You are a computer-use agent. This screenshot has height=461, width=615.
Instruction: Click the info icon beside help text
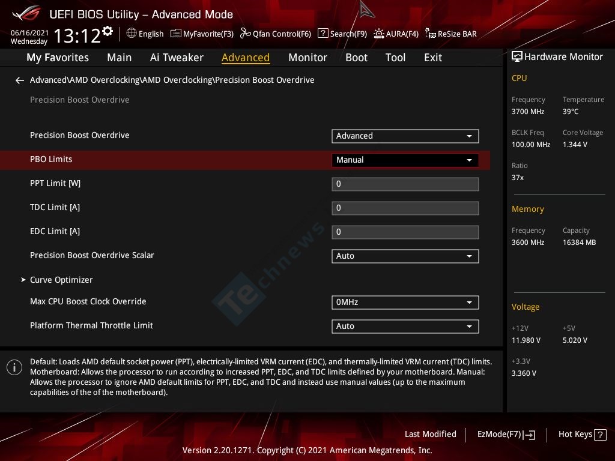[14, 368]
